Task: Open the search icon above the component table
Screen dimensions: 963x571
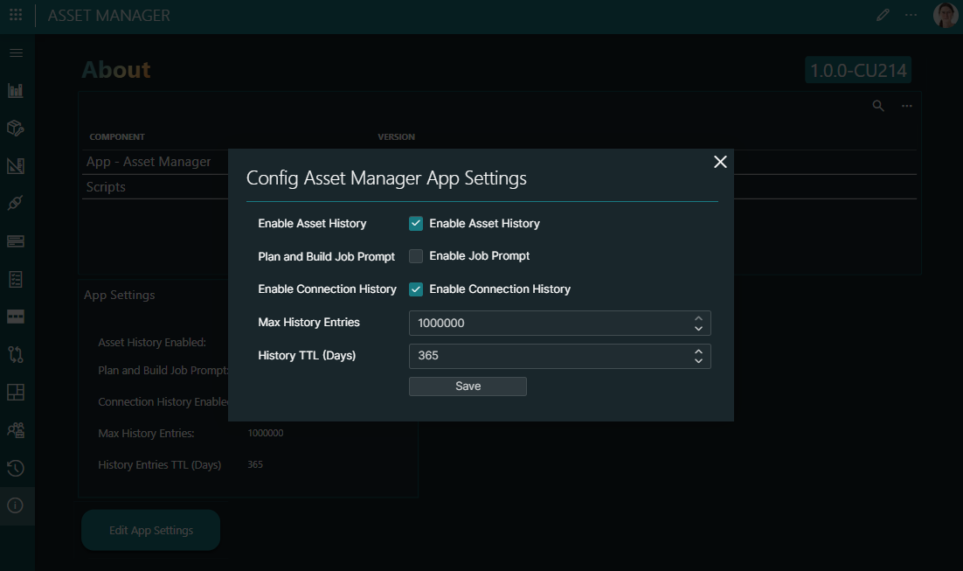Action: tap(877, 106)
